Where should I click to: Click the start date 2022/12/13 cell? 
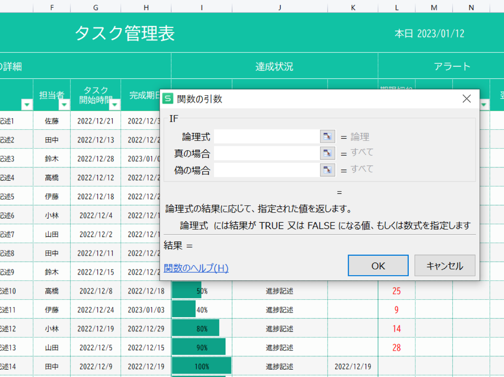point(96,140)
